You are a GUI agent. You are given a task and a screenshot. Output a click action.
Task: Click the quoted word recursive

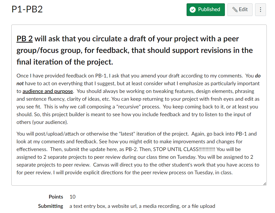click(129, 107)
